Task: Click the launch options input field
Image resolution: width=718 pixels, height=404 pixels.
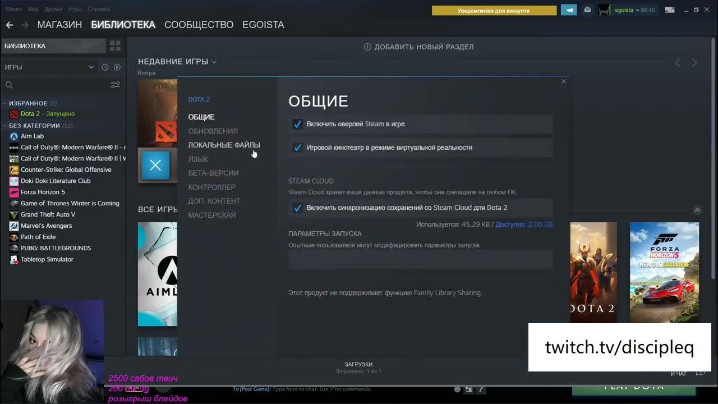Action: pyautogui.click(x=421, y=259)
